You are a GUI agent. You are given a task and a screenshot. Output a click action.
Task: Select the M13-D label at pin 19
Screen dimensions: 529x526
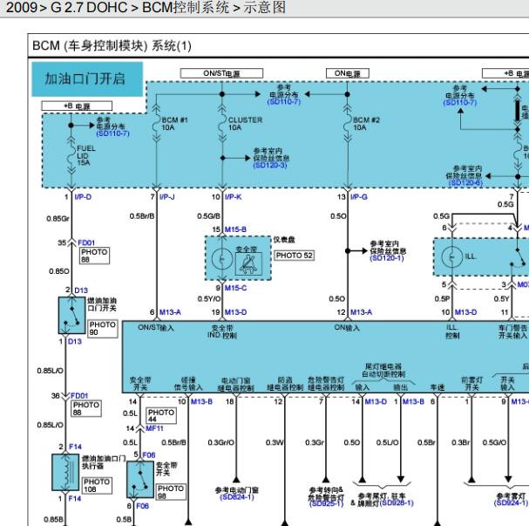235,312
